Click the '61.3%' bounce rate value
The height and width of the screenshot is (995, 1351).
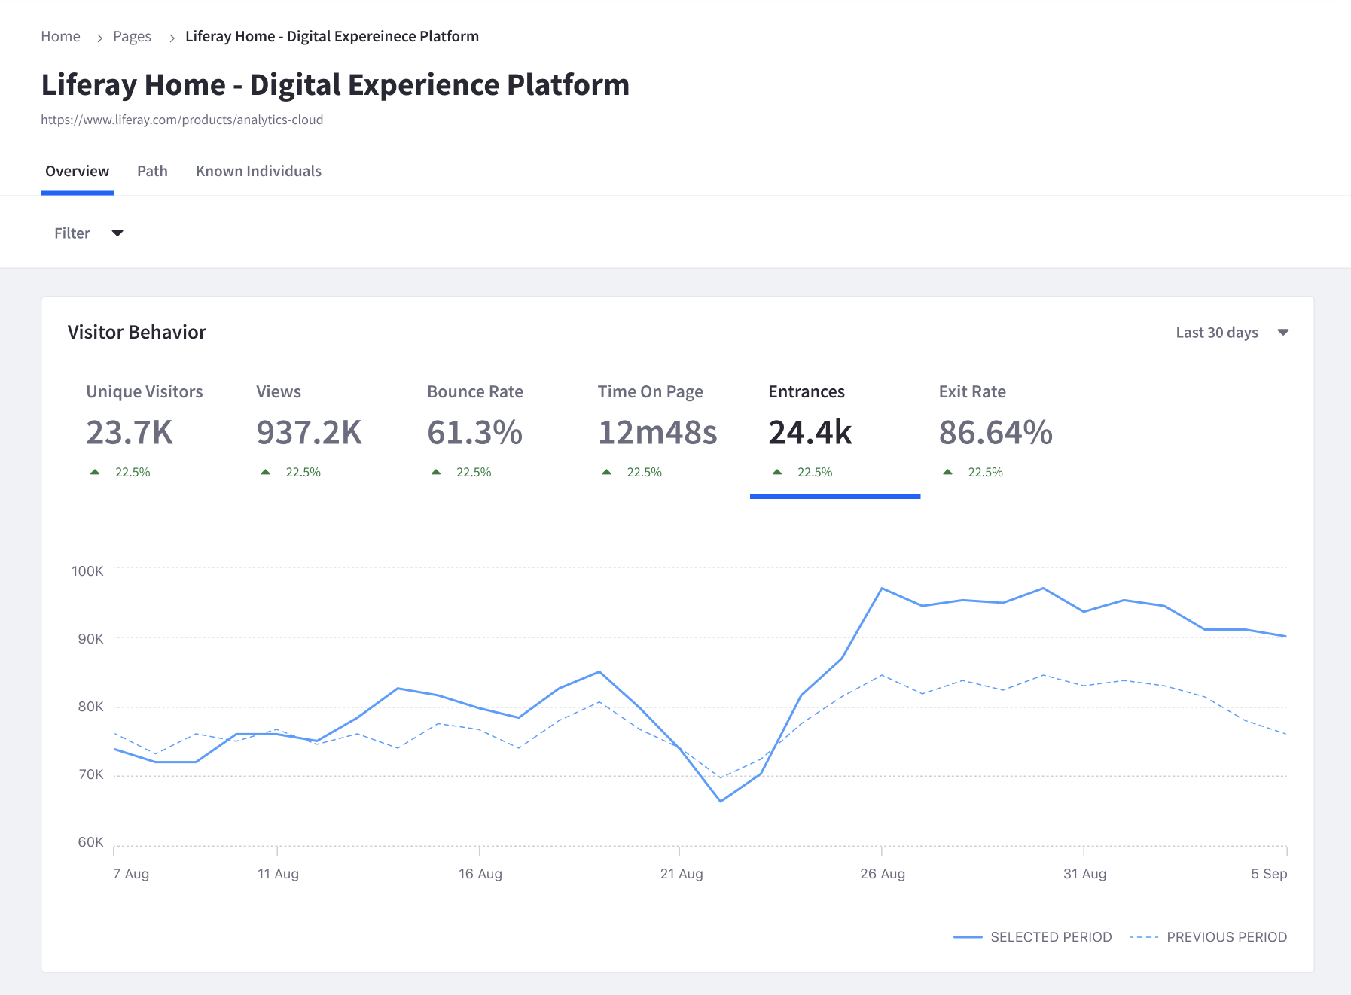pos(475,433)
